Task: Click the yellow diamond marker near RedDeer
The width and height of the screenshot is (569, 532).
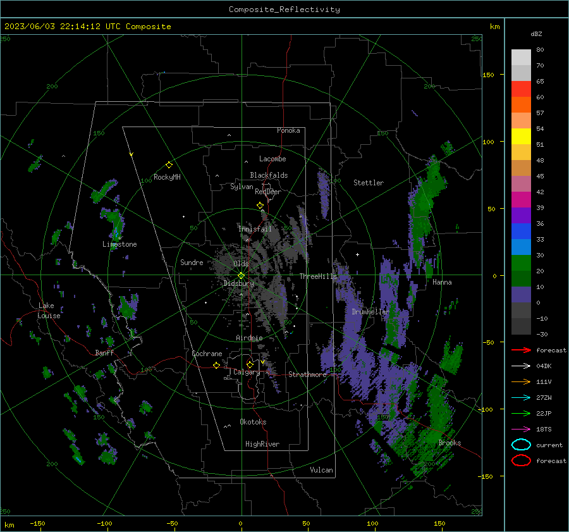Action: (x=260, y=206)
